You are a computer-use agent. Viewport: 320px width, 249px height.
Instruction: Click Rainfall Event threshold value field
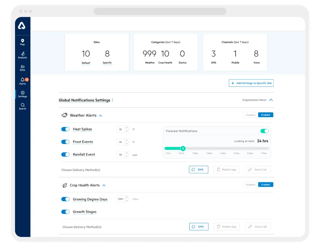click(121, 155)
